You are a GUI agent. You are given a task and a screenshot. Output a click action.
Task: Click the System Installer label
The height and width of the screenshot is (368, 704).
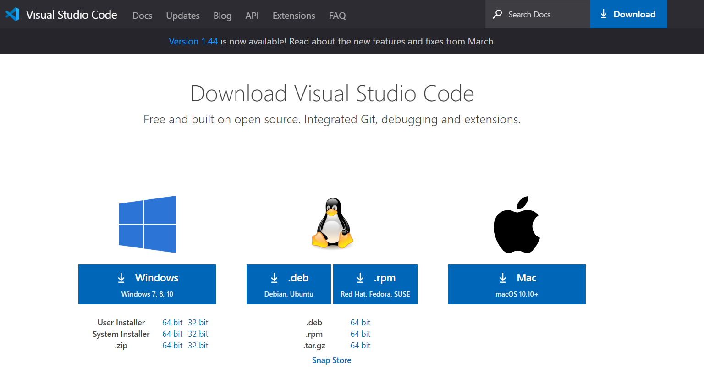121,334
